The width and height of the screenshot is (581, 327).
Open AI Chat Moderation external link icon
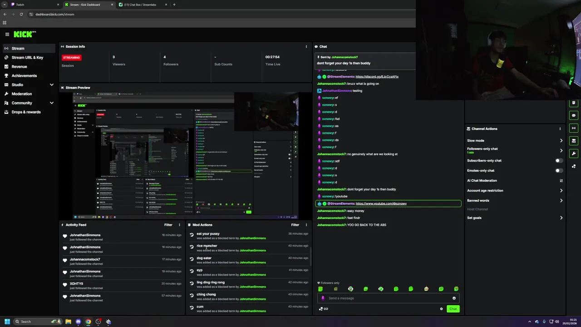[561, 181]
